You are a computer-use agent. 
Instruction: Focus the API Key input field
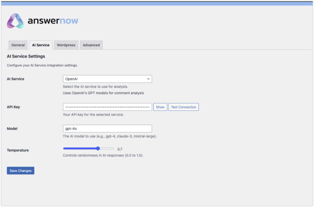coord(108,107)
